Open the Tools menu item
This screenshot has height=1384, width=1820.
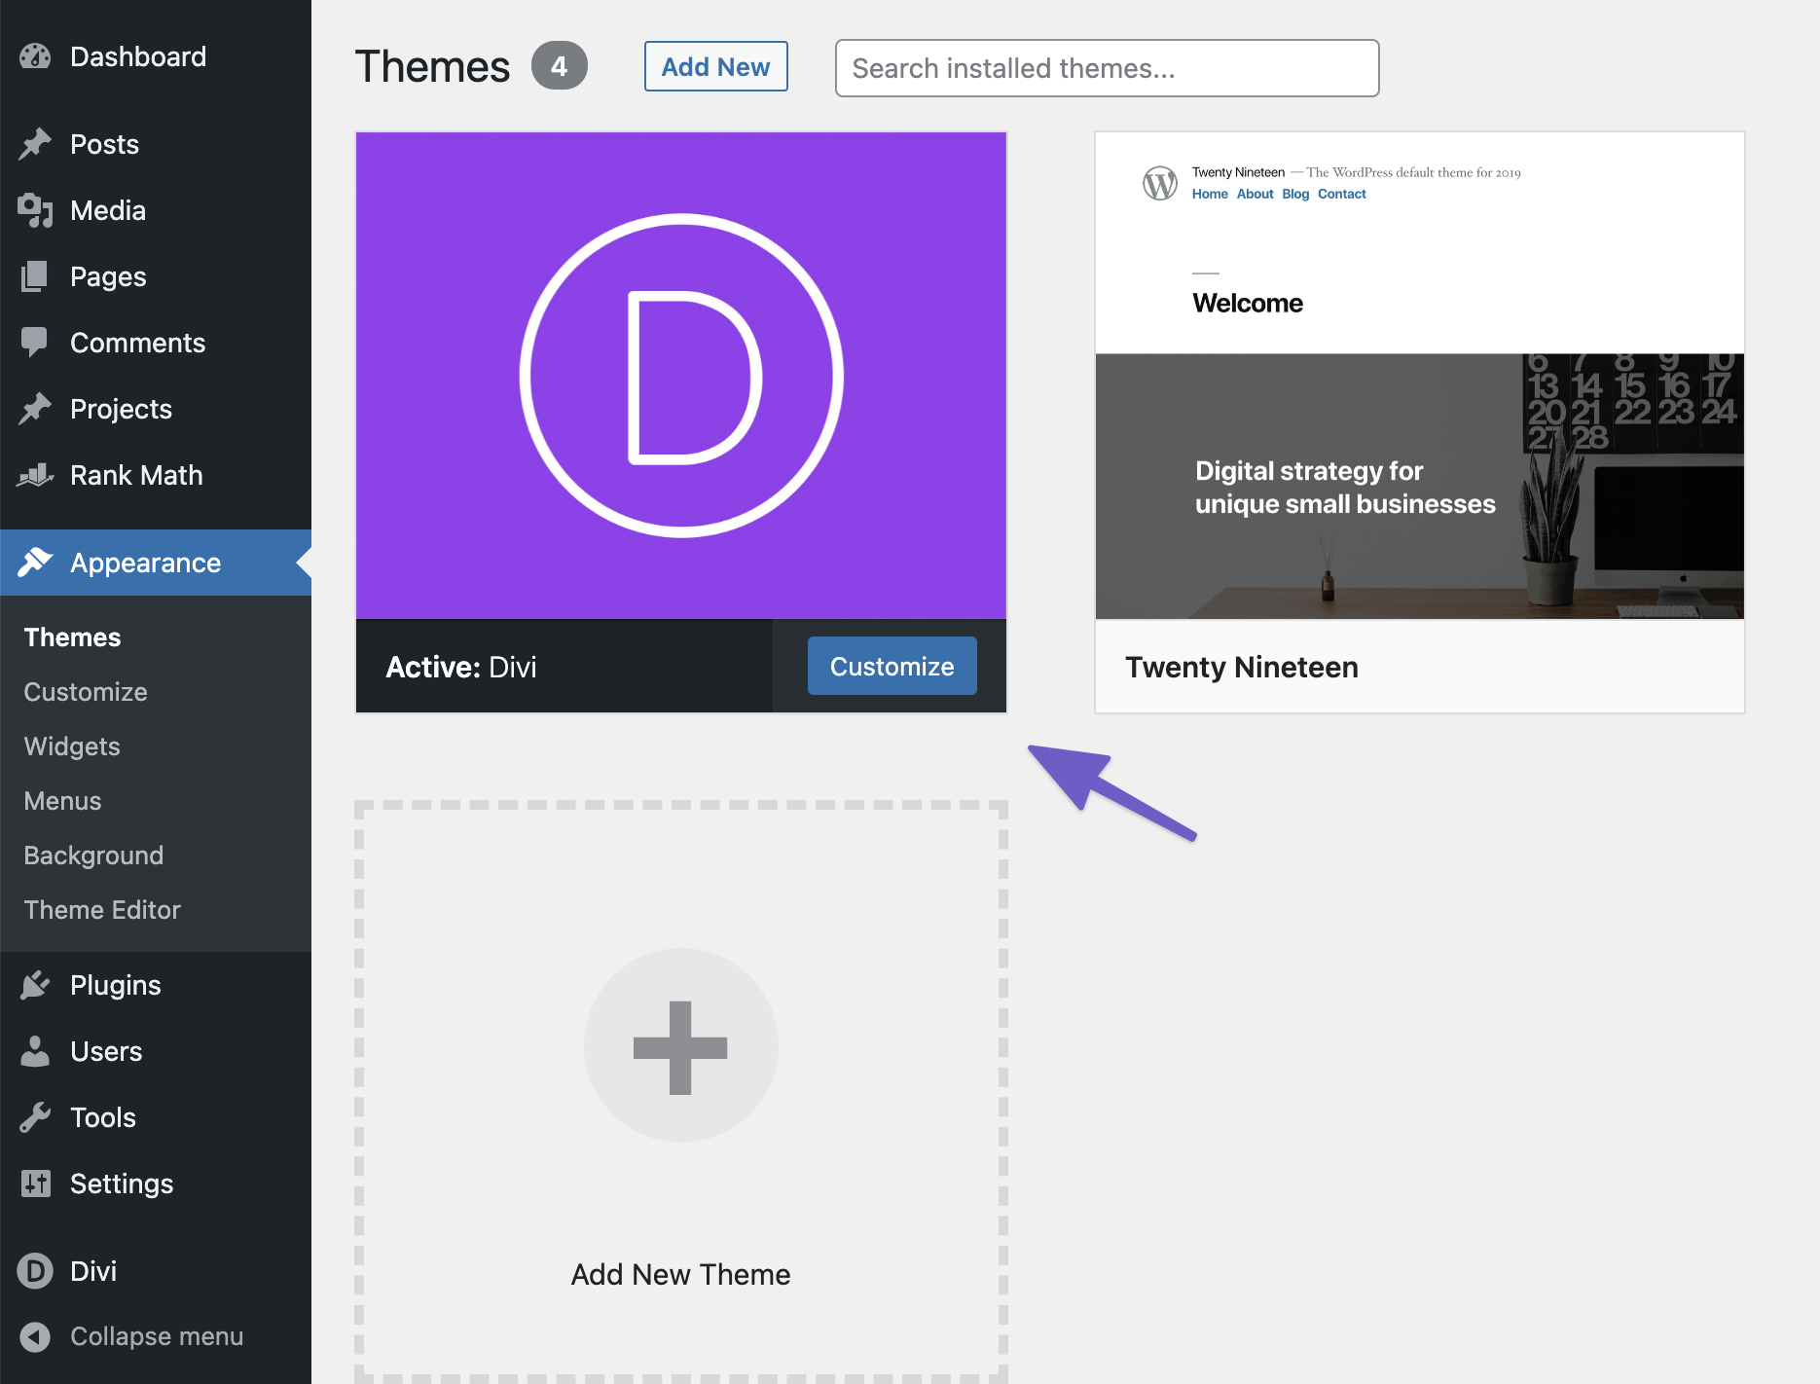[156, 1117]
